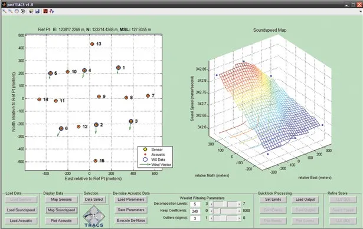This screenshot has height=229, width=363.
Task: Click the Map Soundspeed button
Action: coord(61,210)
